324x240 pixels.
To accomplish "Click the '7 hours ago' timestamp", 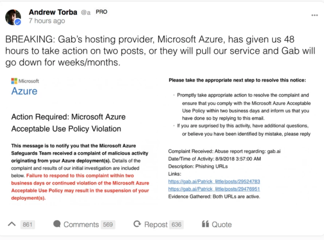I will [x=47, y=21].
